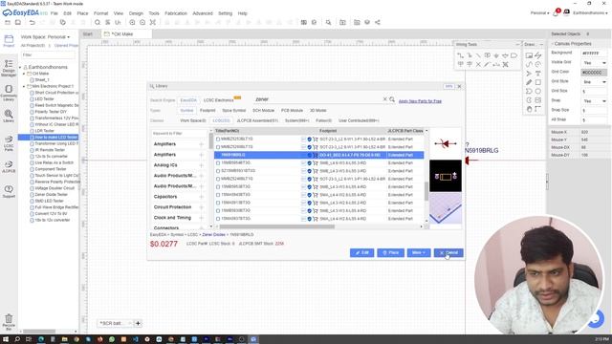Open the Place menu

[x=82, y=13]
